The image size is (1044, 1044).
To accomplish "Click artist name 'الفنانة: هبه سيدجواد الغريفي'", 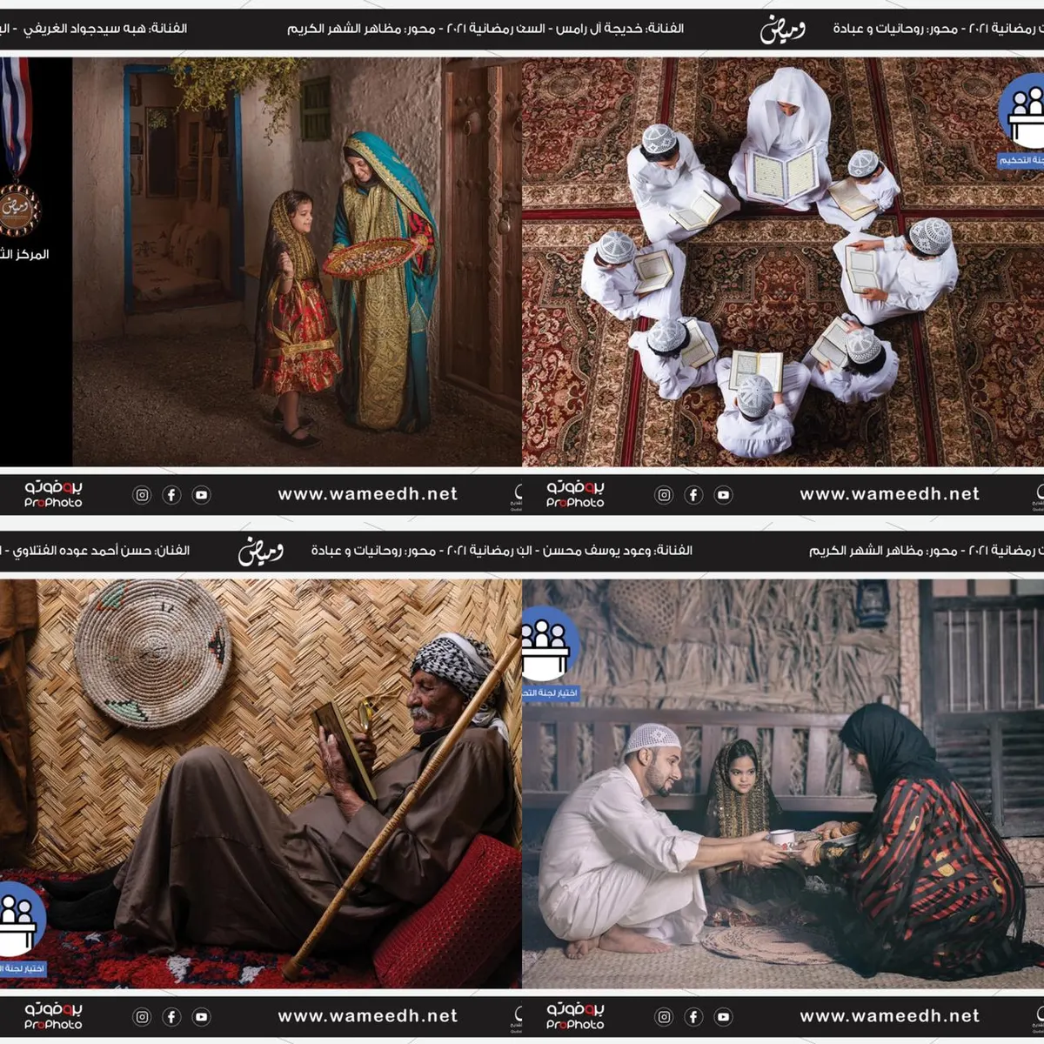I will click(x=105, y=29).
